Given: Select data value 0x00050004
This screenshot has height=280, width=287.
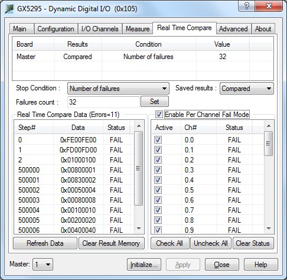Looking at the screenshot, I should 78,190.
